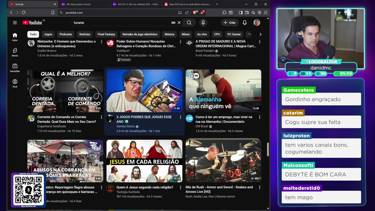This screenshot has height=211, width=375.
Task: Select the Notícias filter chip
Action: 85,34
